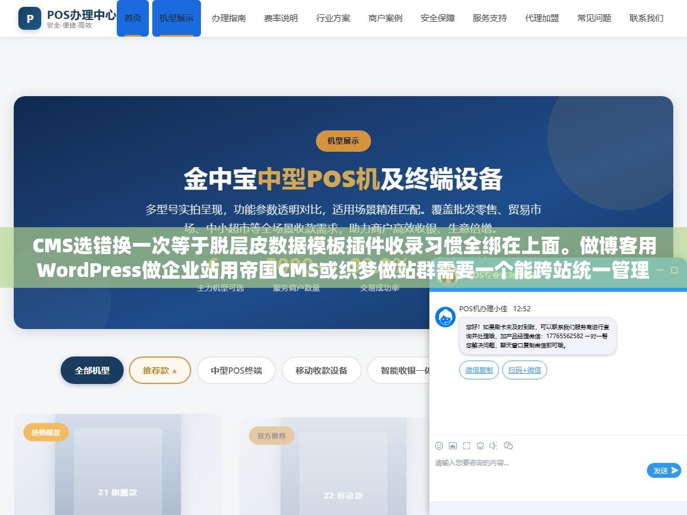Click the 扫码+微信 chat button

tap(524, 370)
